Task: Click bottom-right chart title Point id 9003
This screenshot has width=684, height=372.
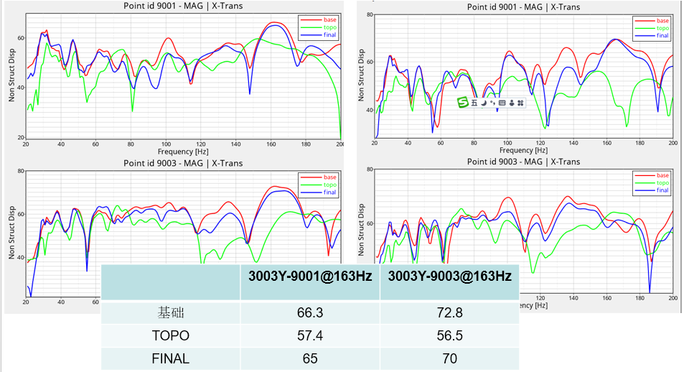Action: (523, 162)
